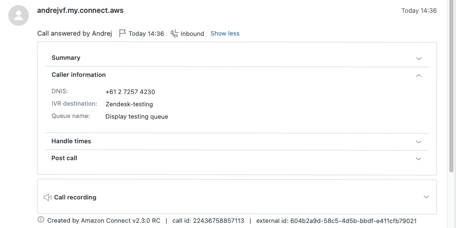The width and height of the screenshot is (456, 228).
Task: Click the call id number 22436758857113
Action: [x=218, y=221]
